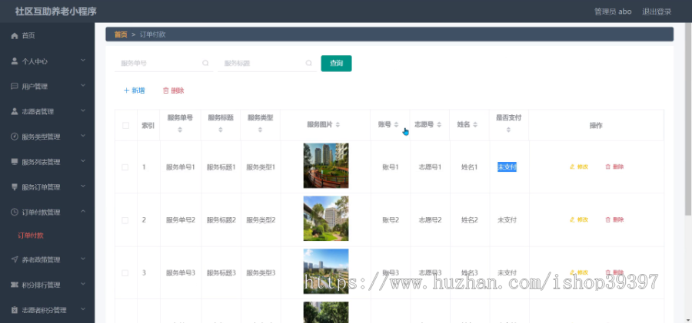
Task: Click the clock icon beside 订单付款管理
Action: click(x=14, y=212)
